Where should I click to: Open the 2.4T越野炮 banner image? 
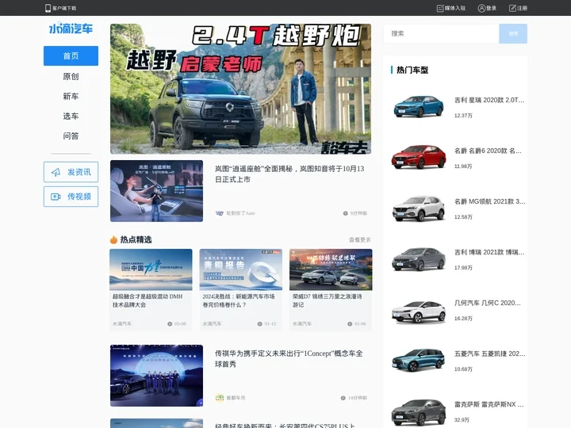point(241,89)
